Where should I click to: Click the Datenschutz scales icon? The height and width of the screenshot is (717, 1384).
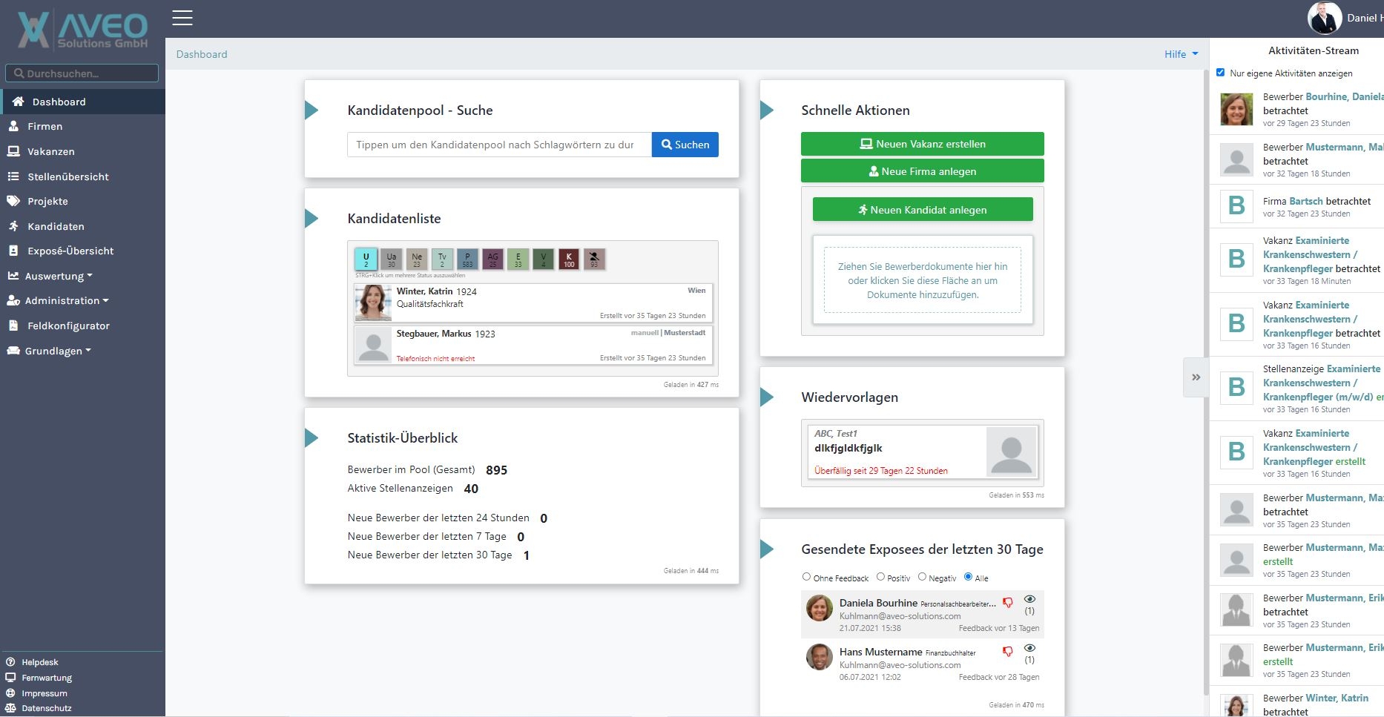coord(10,708)
